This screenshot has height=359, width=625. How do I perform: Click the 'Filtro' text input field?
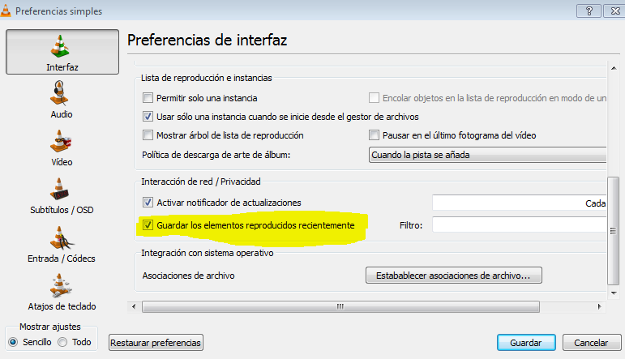(x=520, y=224)
